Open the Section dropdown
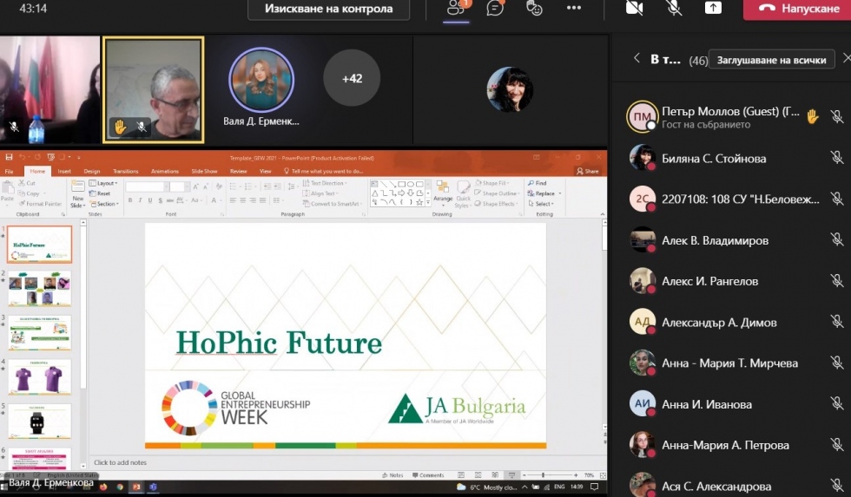This screenshot has height=497, width=851. pos(103,204)
